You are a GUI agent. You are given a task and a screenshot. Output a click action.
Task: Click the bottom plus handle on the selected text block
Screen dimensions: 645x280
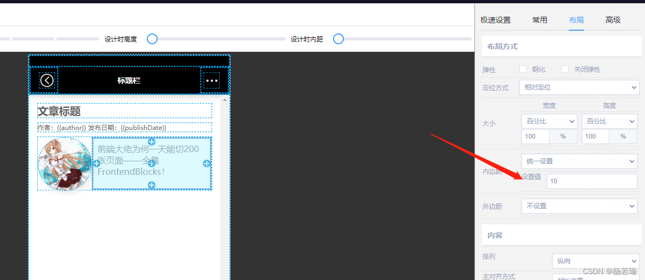point(152,185)
